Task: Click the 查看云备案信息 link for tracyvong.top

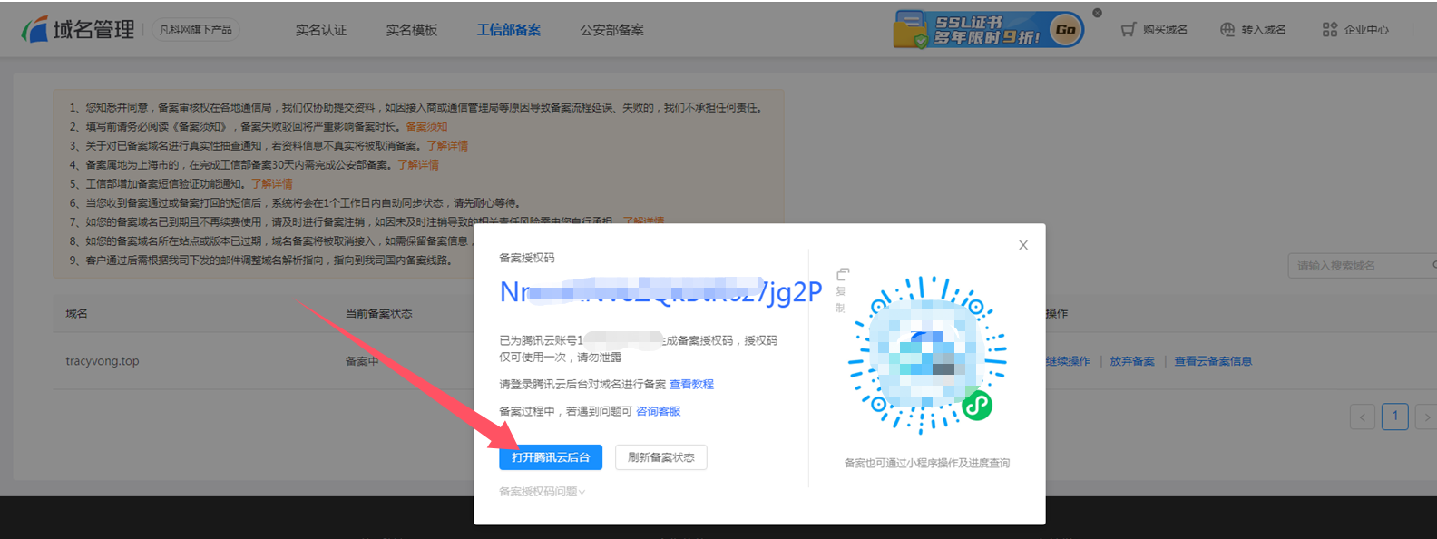Action: click(1213, 361)
